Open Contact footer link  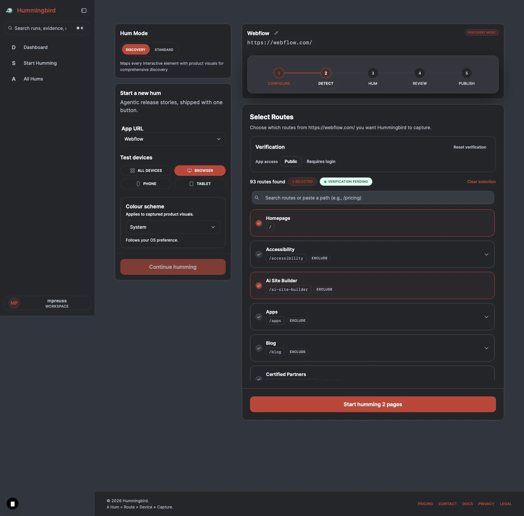click(447, 504)
